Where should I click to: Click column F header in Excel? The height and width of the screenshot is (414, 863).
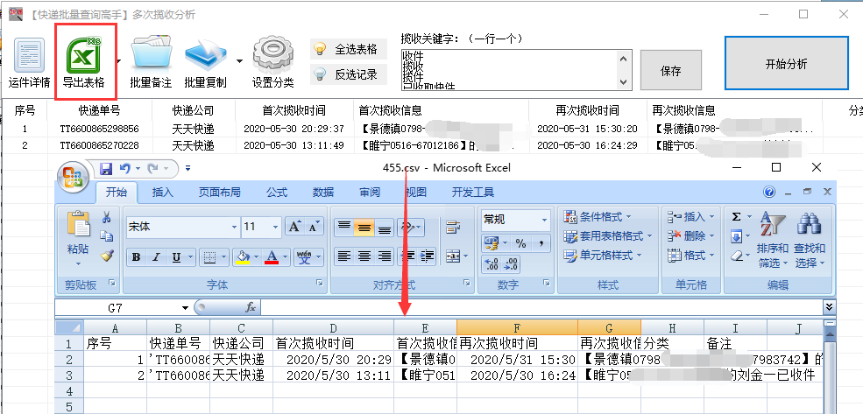click(x=517, y=328)
